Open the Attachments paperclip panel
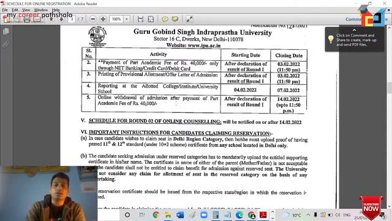 point(6,45)
